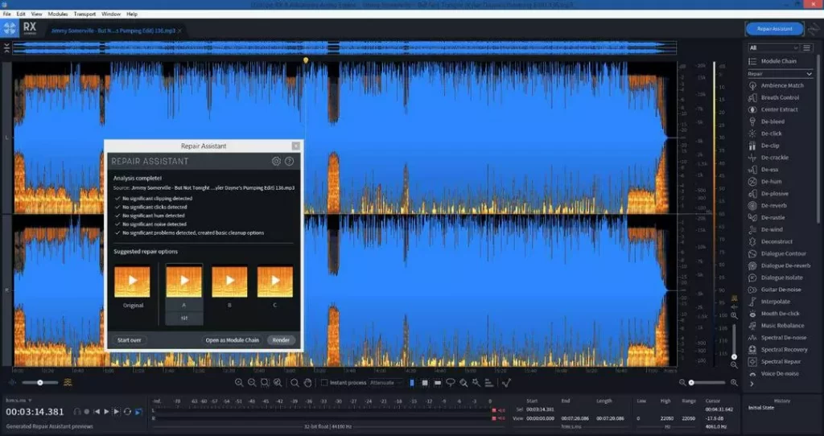Open the Voice De-noise module
The width and height of the screenshot is (824, 436).
click(773, 373)
